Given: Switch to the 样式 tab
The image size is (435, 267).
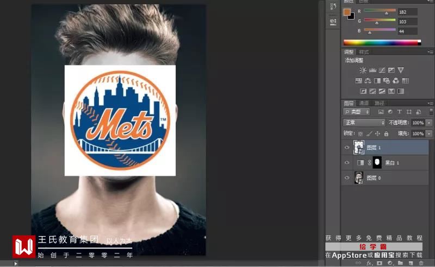Looking at the screenshot, I should pos(364,52).
